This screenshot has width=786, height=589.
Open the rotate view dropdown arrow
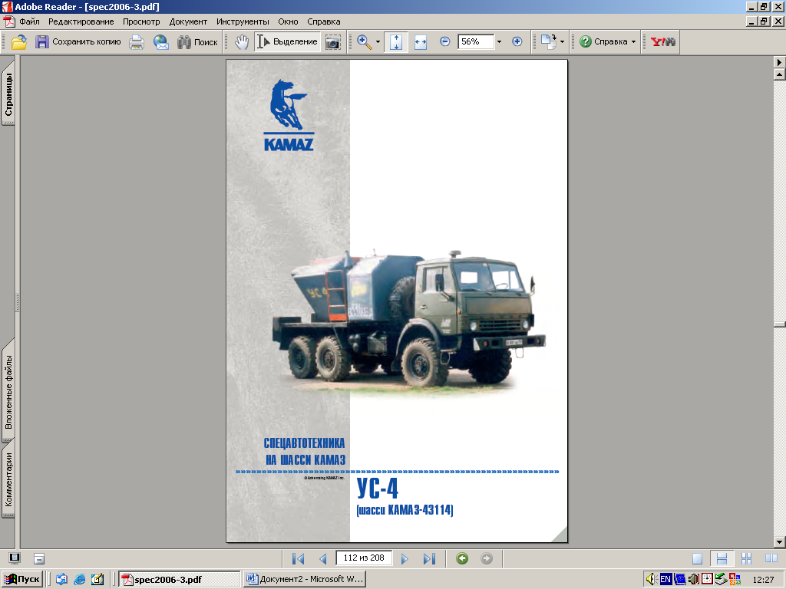(562, 42)
